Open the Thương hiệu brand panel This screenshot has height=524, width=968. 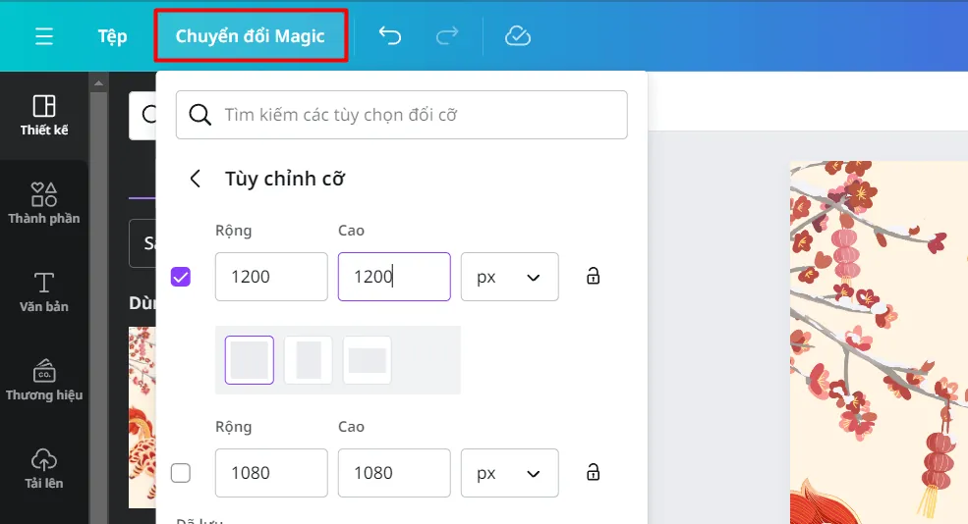tap(44, 380)
